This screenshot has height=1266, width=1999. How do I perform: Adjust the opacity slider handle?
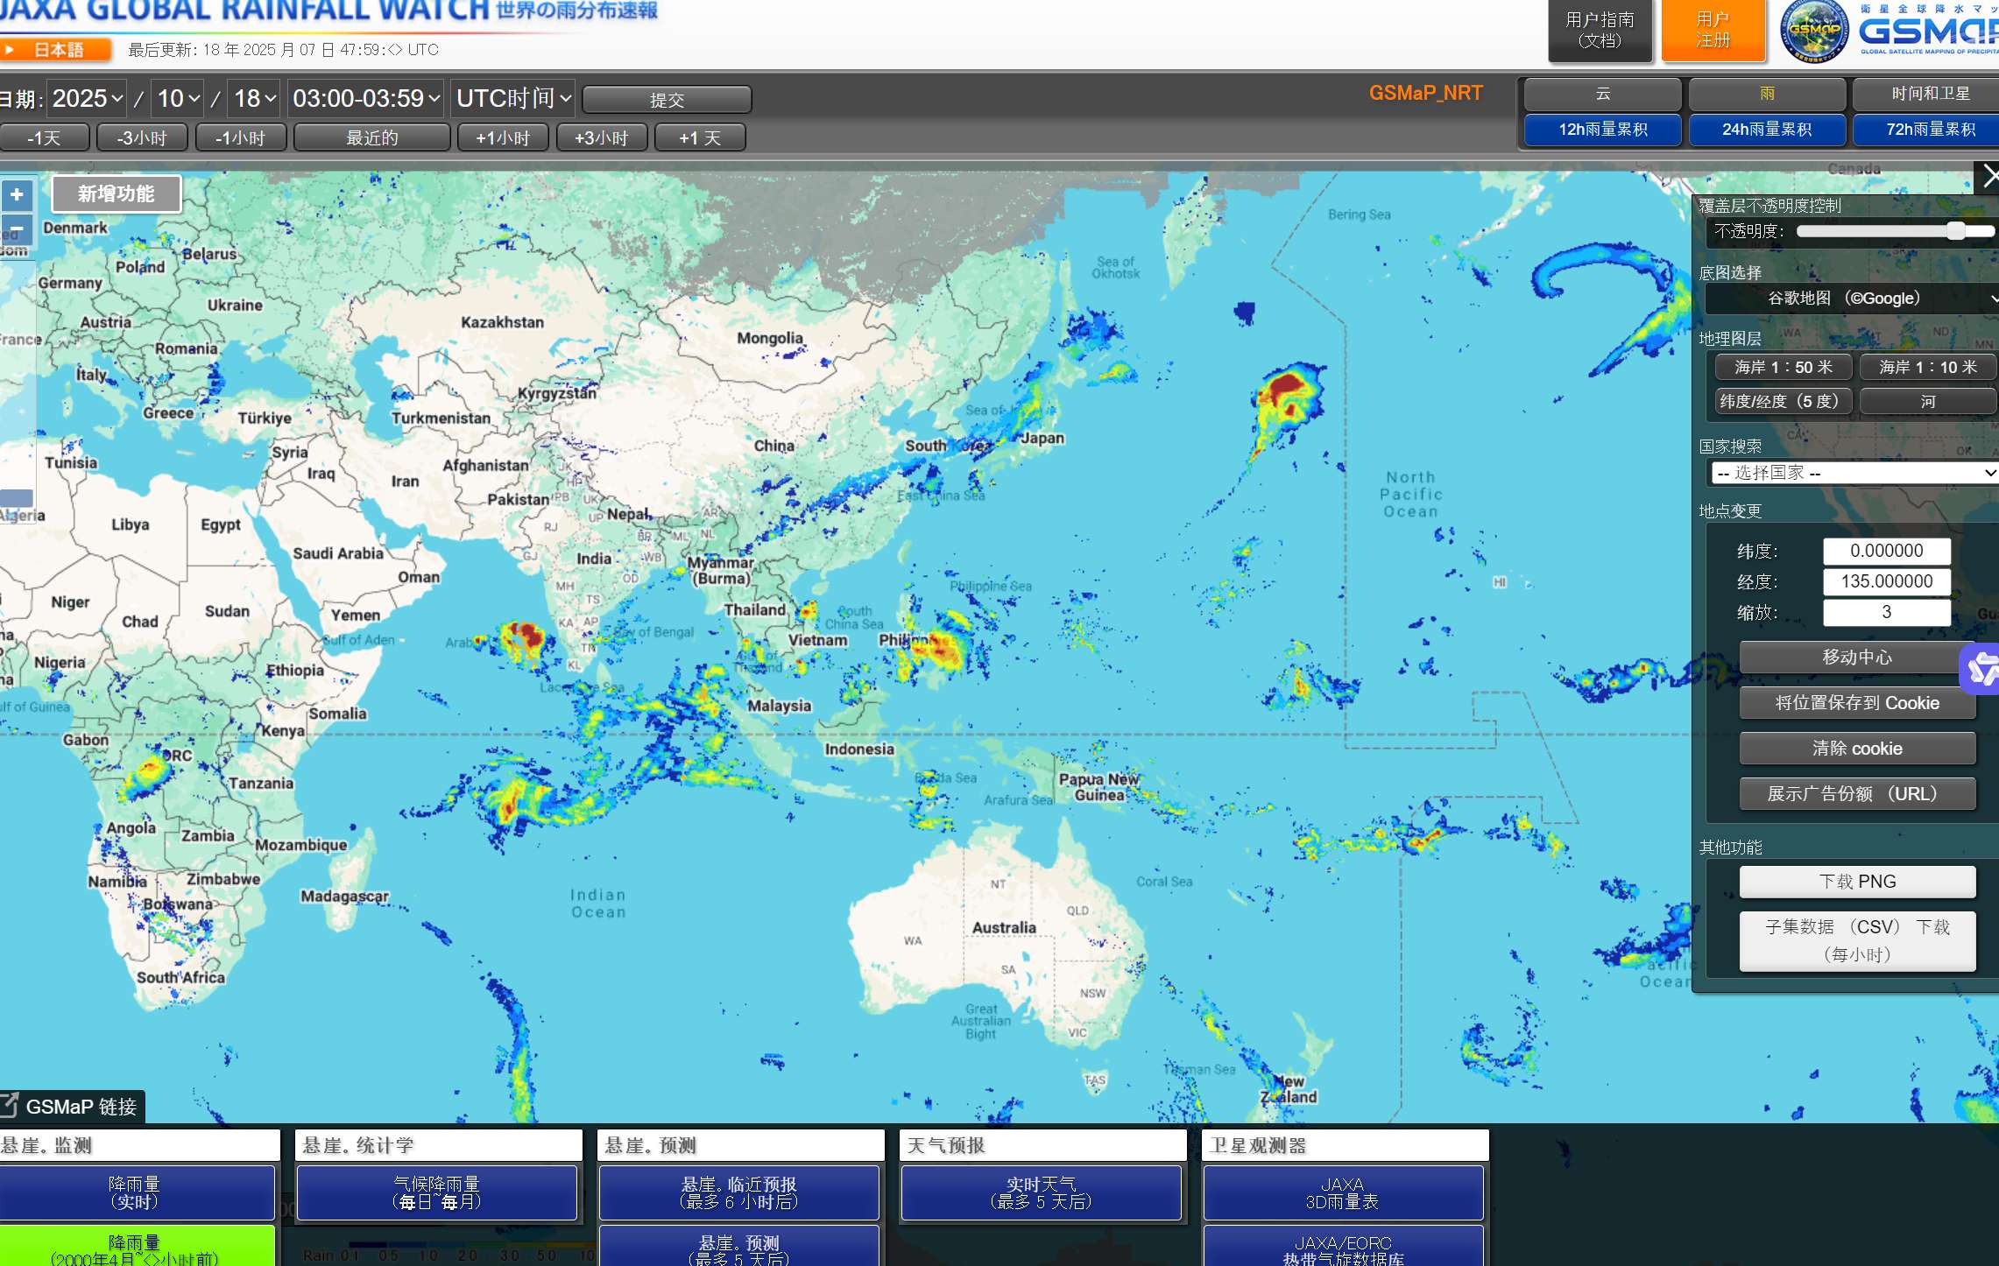[1956, 231]
